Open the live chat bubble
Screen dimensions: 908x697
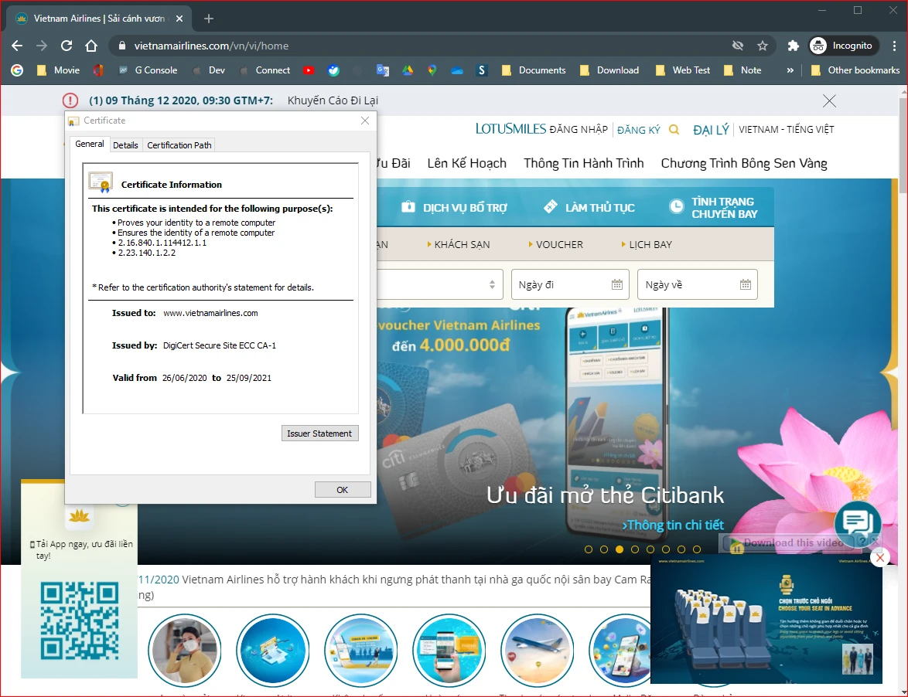coord(858,523)
